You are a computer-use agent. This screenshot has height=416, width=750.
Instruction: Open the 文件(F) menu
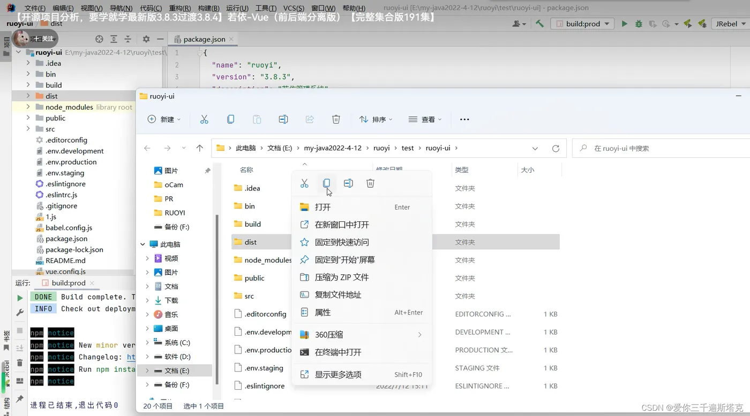tap(35, 9)
